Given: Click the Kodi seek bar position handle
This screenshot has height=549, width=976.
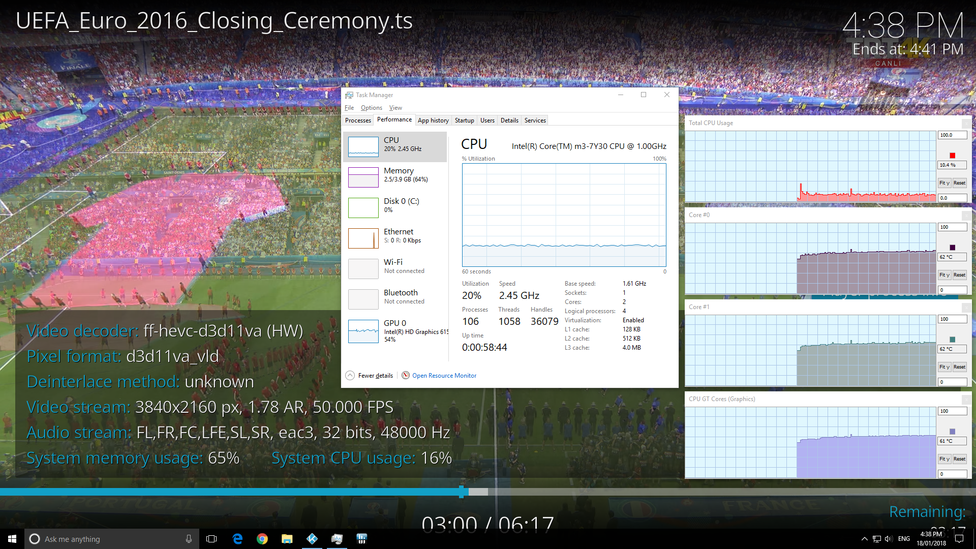Looking at the screenshot, I should click(461, 492).
